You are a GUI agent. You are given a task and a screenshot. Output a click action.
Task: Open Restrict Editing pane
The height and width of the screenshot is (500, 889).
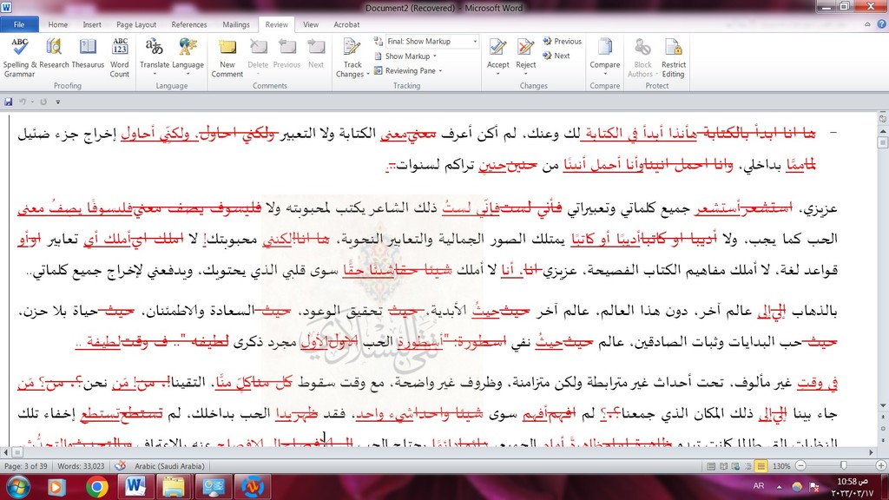click(673, 57)
